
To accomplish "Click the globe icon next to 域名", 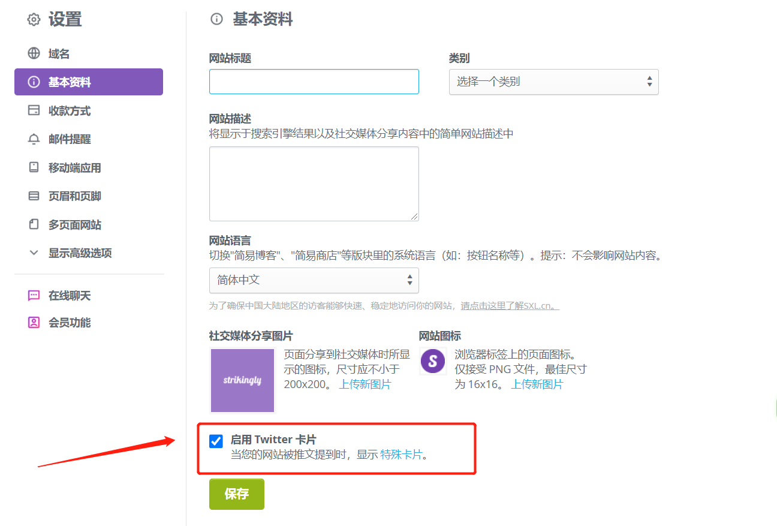I will [x=34, y=53].
